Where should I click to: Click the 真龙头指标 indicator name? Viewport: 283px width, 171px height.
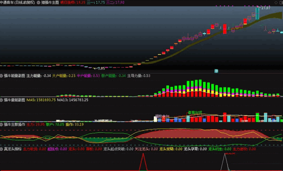click(13, 149)
